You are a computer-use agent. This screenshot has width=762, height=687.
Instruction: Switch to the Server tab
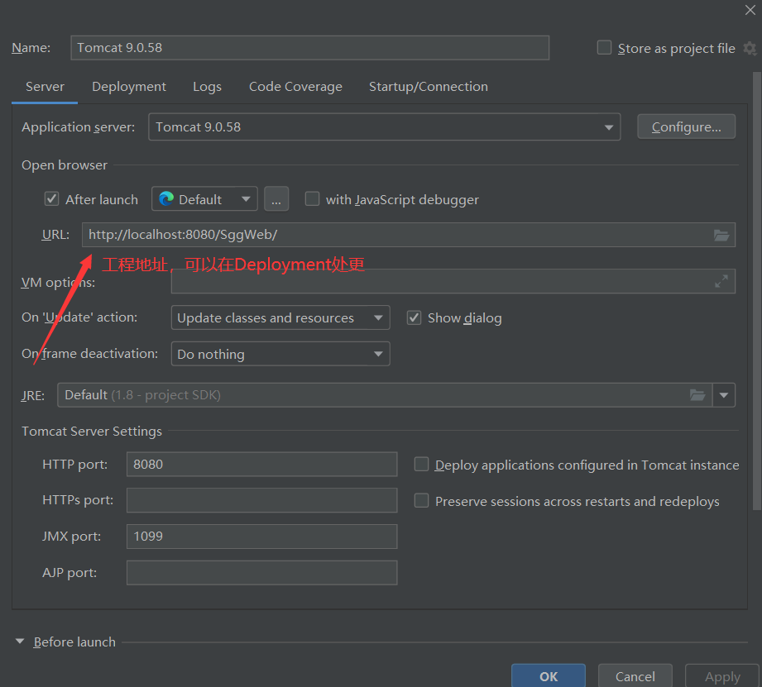(45, 87)
